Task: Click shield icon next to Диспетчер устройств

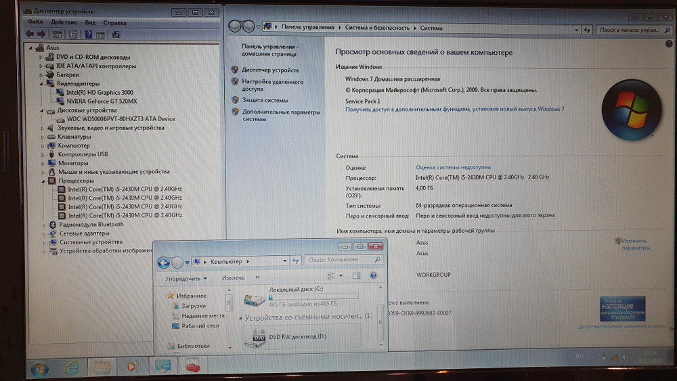Action: point(235,70)
